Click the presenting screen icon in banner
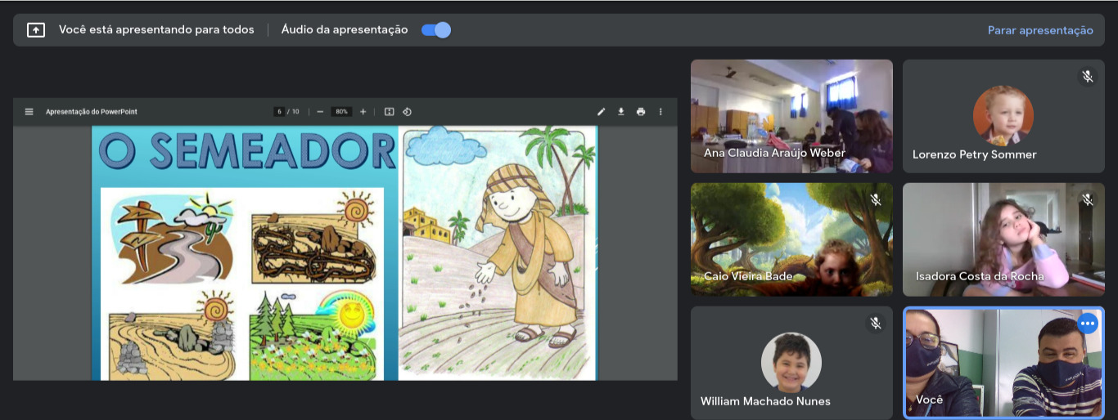 pos(35,30)
